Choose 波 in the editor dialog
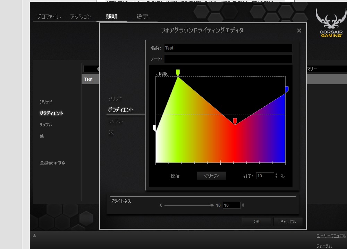This screenshot has height=249, width=347. click(111, 132)
